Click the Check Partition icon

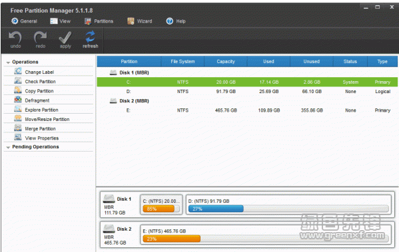pyautogui.click(x=18, y=80)
